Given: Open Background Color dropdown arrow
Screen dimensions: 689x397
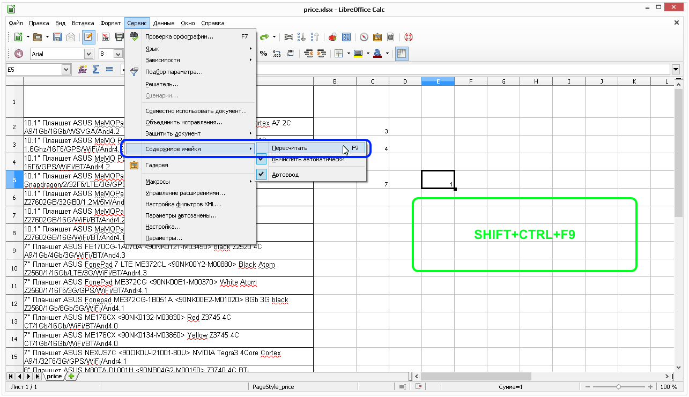Looking at the screenshot, I should pos(368,54).
